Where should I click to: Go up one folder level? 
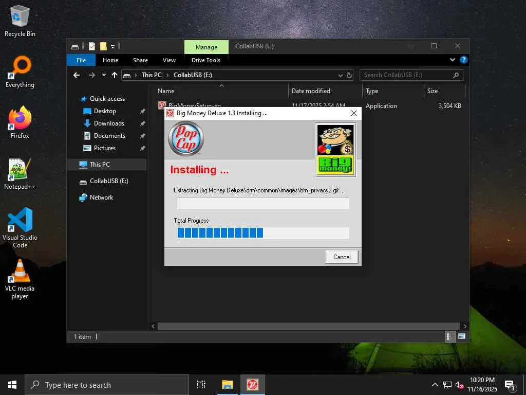[x=115, y=75]
